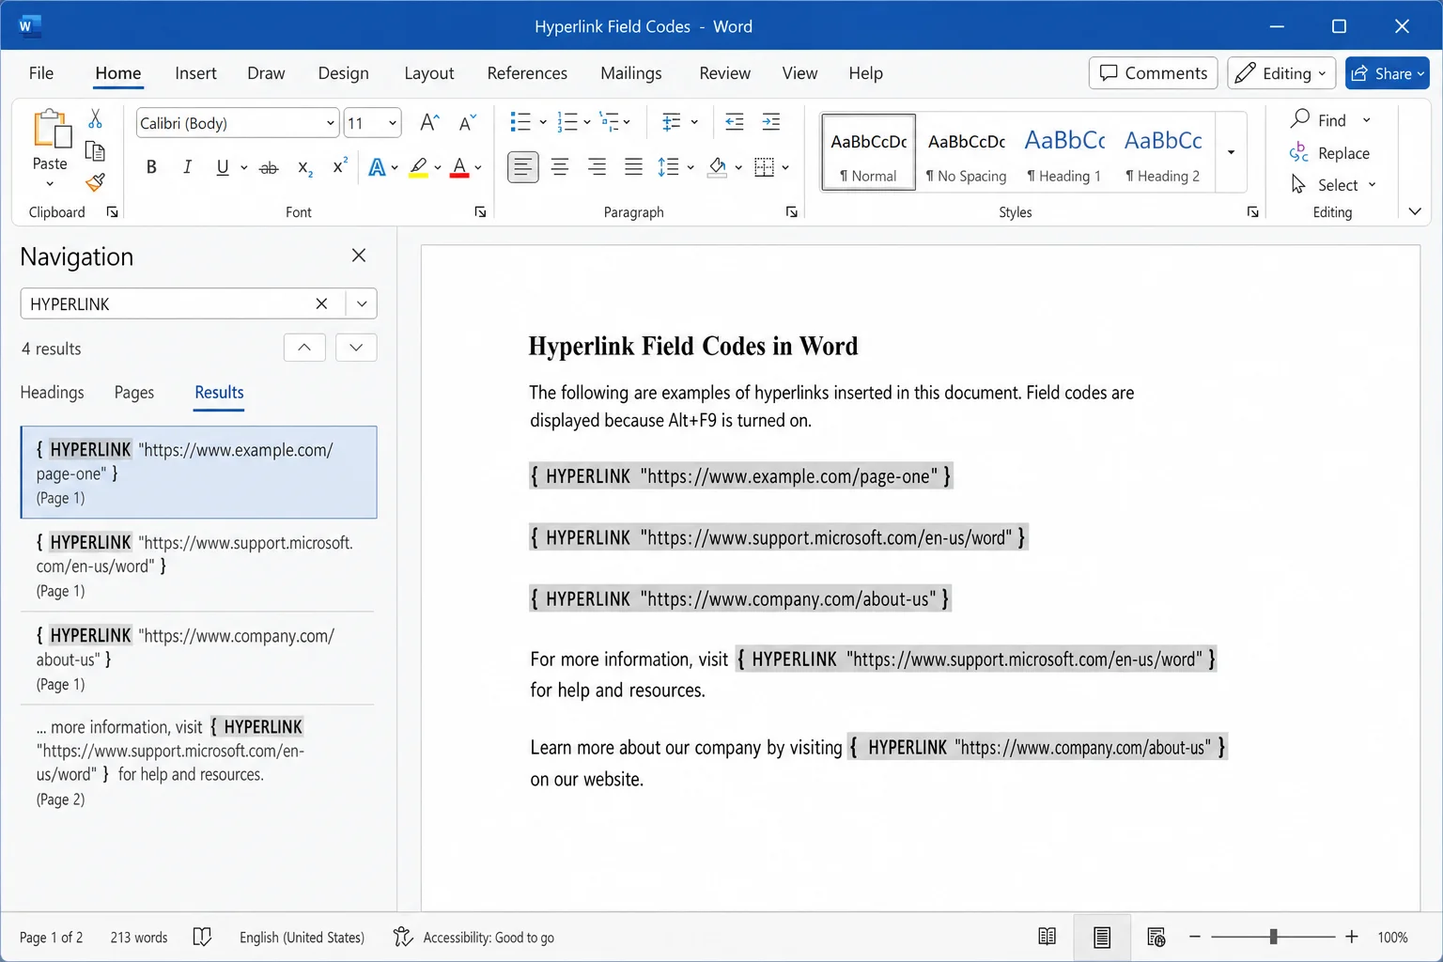Screen dimensions: 1443x962
Task: Open the Mailings ribbon tab
Action: tap(631, 73)
